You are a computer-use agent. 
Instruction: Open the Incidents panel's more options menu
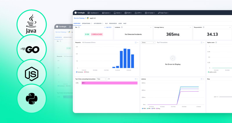[151, 27]
